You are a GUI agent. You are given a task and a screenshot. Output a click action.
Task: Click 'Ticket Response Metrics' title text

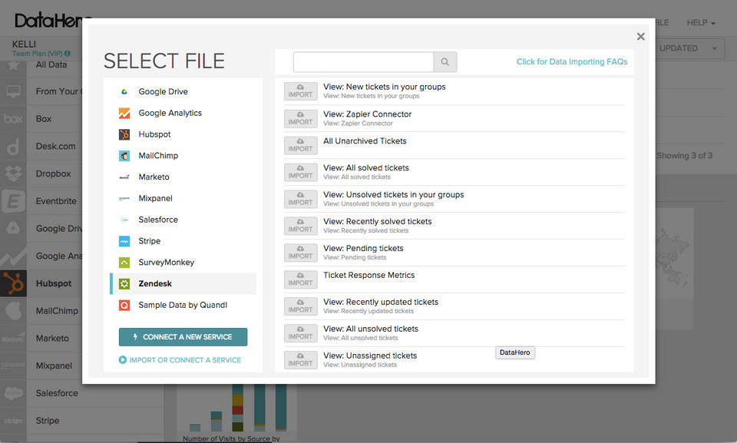[369, 275]
